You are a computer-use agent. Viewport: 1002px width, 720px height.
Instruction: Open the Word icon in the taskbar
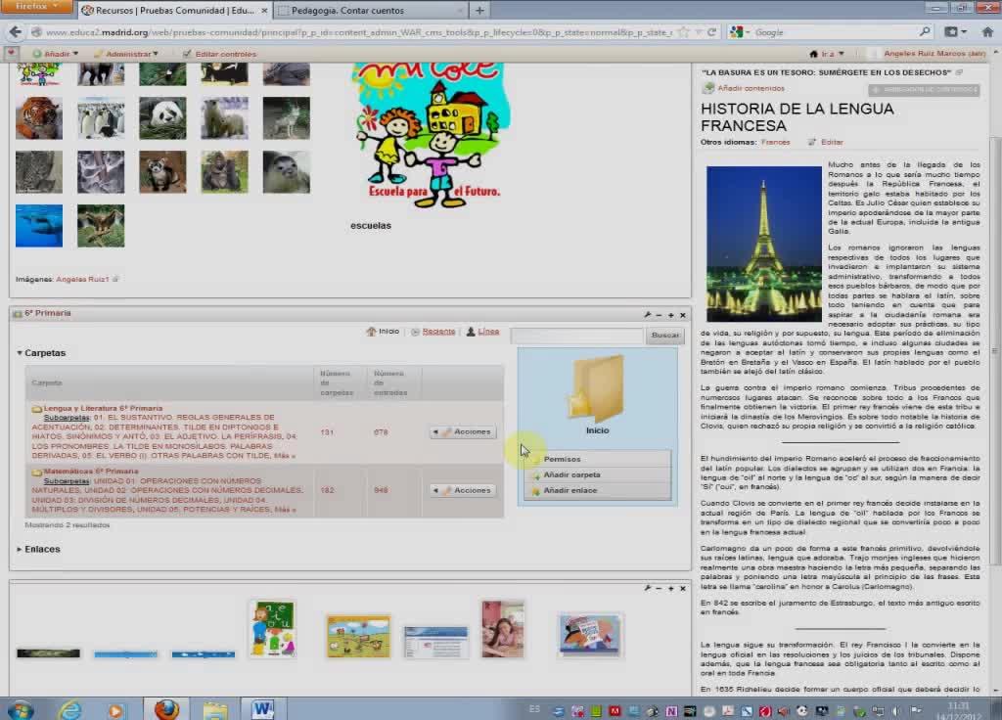tap(262, 709)
